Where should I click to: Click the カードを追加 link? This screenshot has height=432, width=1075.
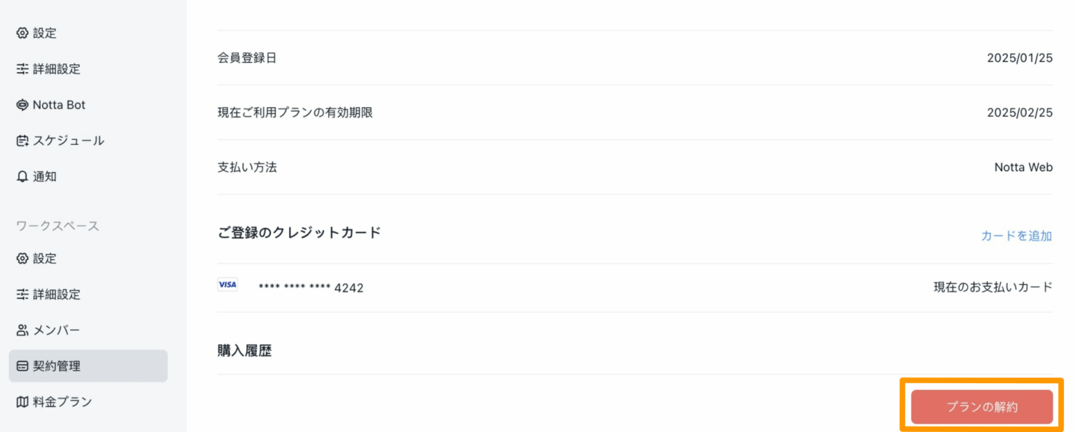(1016, 236)
